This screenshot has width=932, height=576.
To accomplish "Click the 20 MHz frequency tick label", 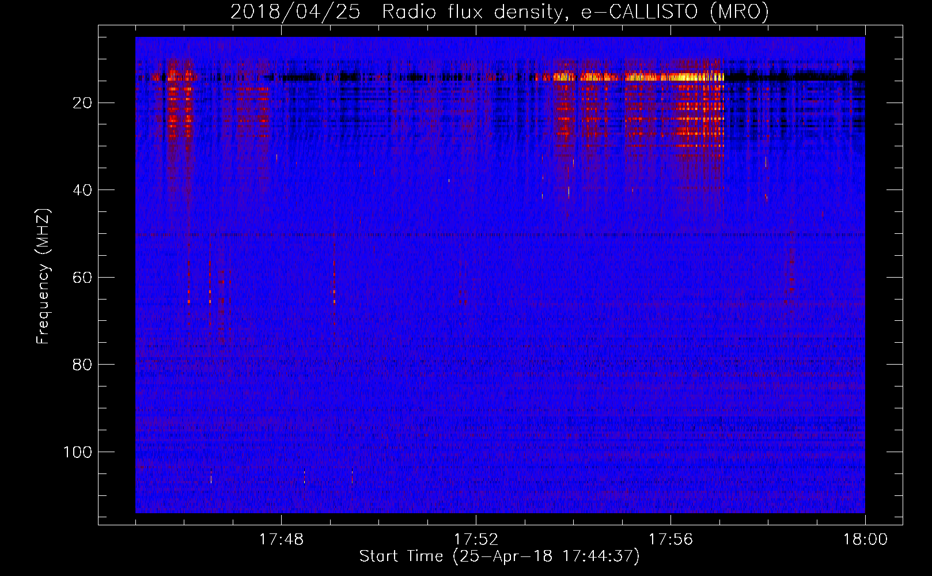I will (x=82, y=103).
